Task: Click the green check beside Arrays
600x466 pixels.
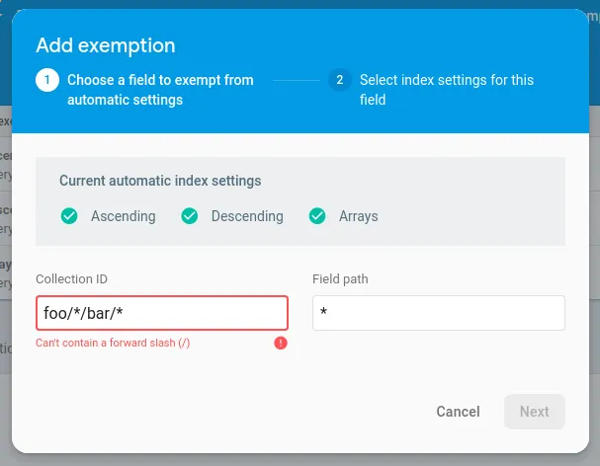Action: coord(317,216)
